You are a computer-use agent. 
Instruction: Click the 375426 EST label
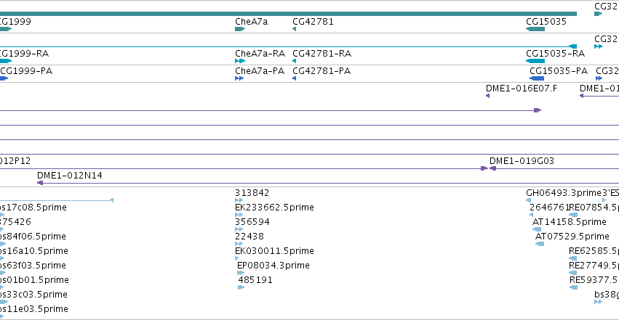15,222
